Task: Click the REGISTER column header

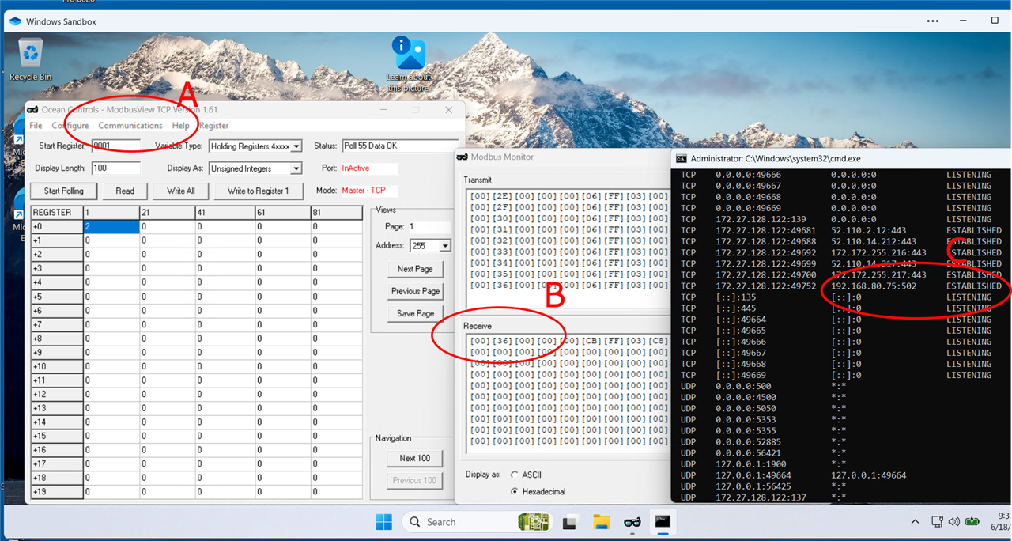Action: (x=56, y=213)
